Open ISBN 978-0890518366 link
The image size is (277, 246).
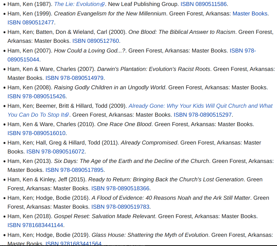pyautogui.click(x=120, y=188)
